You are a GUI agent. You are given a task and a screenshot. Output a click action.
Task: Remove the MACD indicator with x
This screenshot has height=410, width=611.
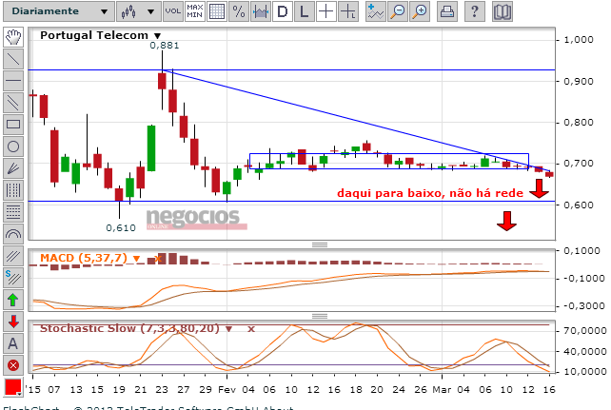coord(158,258)
